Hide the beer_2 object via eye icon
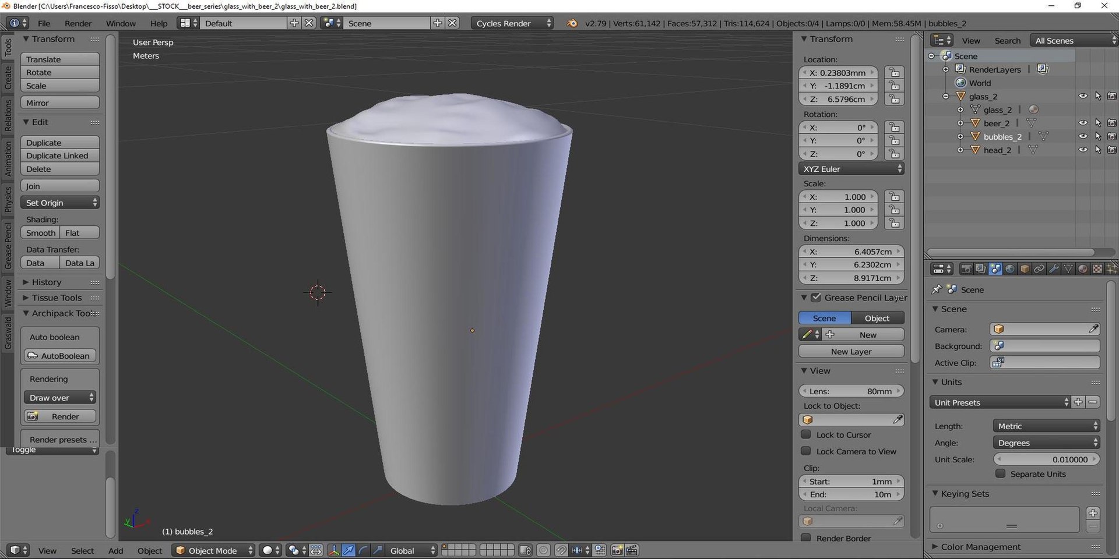The width and height of the screenshot is (1119, 559). 1083,123
